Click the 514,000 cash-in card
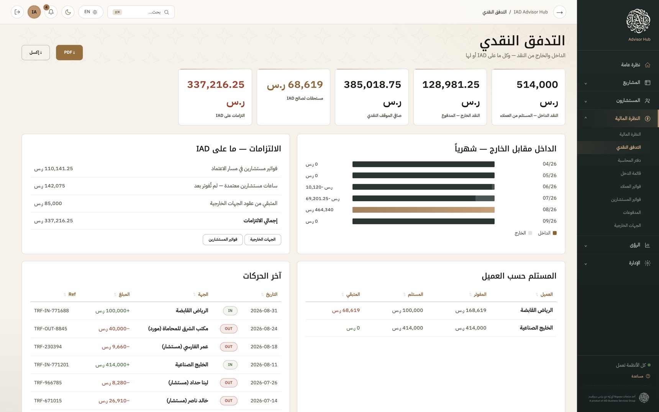This screenshot has width=659, height=412. [x=528, y=97]
